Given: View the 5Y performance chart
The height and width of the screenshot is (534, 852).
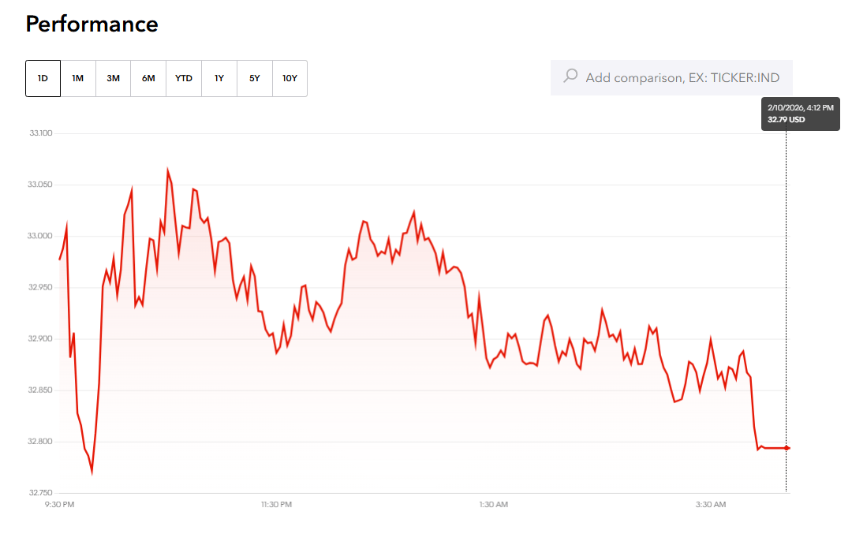Looking at the screenshot, I should click(254, 78).
